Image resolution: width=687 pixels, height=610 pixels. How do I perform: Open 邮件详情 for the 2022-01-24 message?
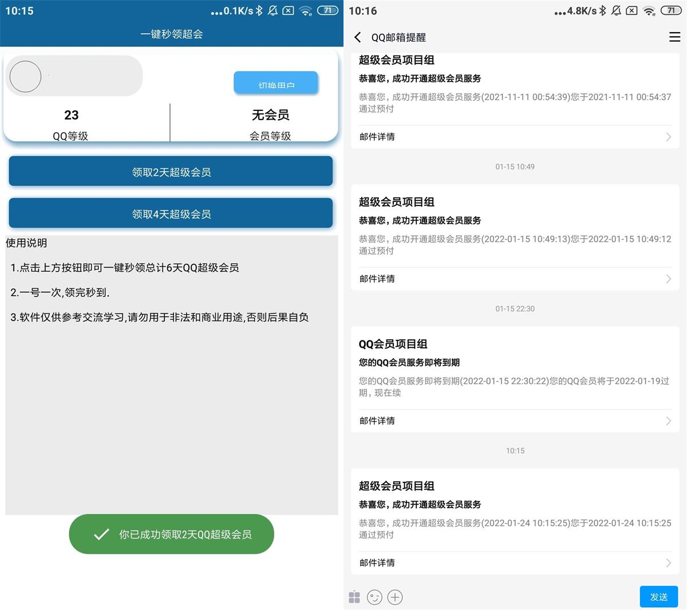click(x=515, y=563)
